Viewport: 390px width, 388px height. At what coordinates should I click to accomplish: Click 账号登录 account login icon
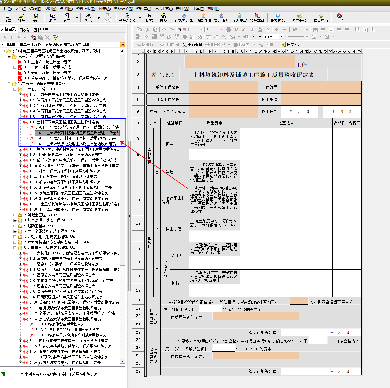(299, 18)
